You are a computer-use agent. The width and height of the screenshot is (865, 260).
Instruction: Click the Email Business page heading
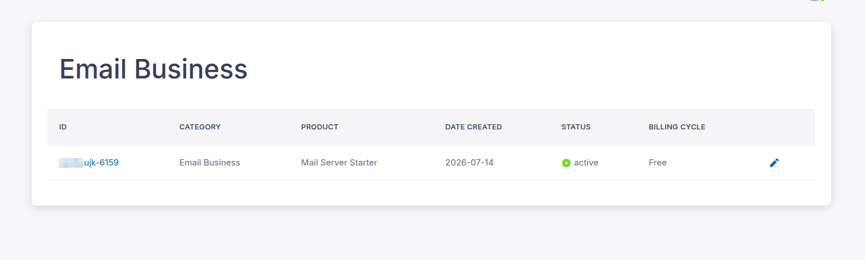[x=153, y=69]
